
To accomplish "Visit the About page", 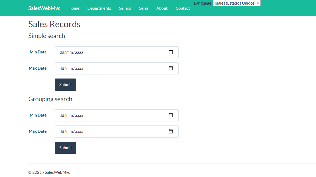I will (x=162, y=8).
